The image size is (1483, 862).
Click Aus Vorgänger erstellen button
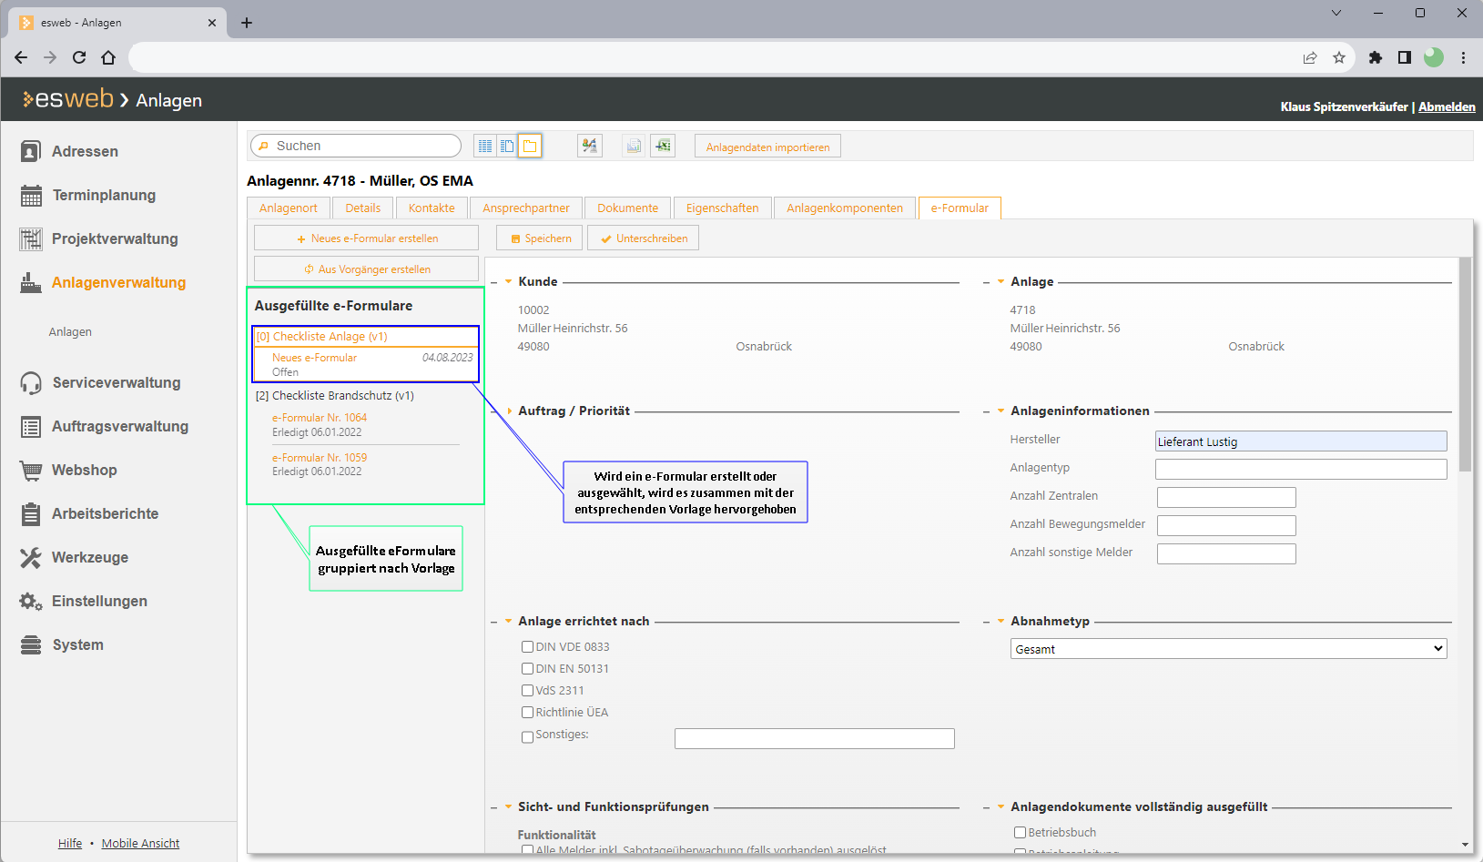click(366, 269)
